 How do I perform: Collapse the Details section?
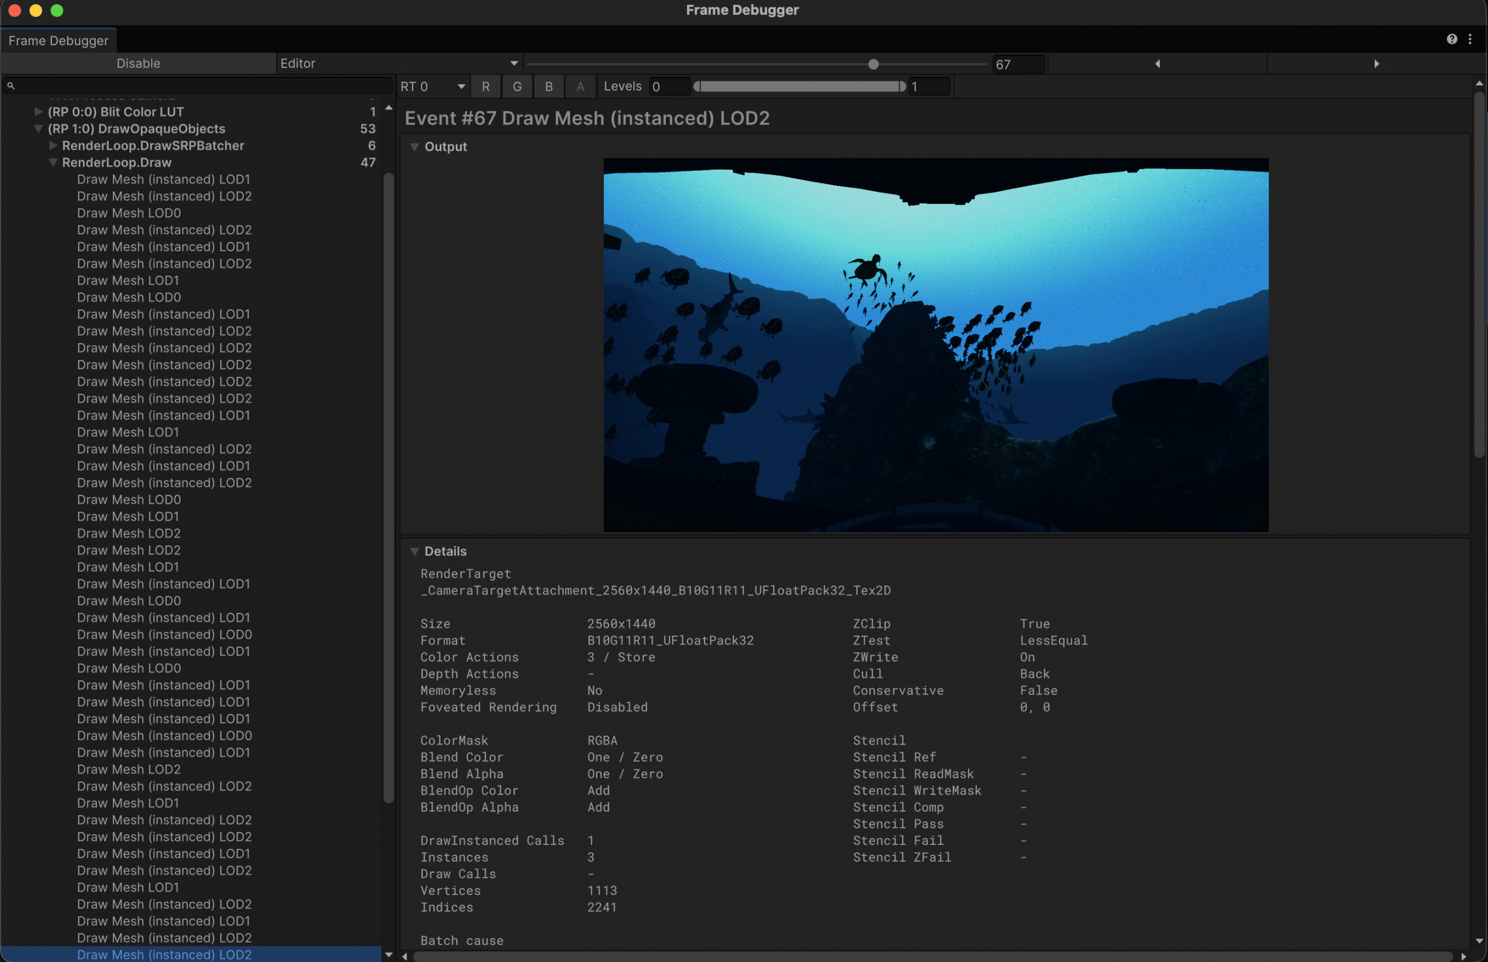point(414,552)
